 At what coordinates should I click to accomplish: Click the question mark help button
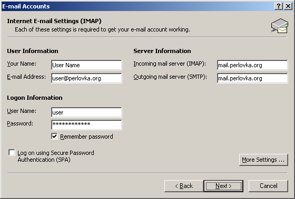click(279, 6)
